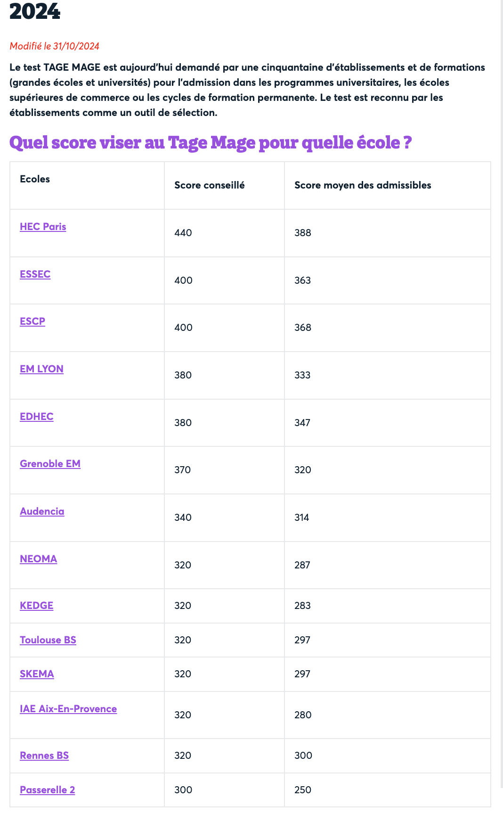Image resolution: width=503 pixels, height=822 pixels.
Task: Visit the Rennes BS link
Action: tap(44, 756)
